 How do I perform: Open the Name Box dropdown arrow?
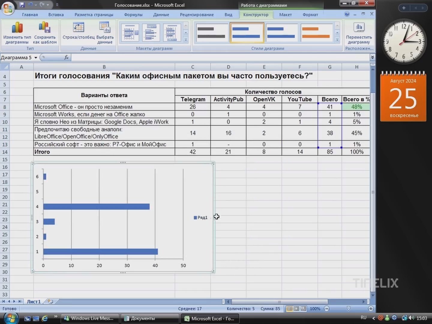[36, 58]
